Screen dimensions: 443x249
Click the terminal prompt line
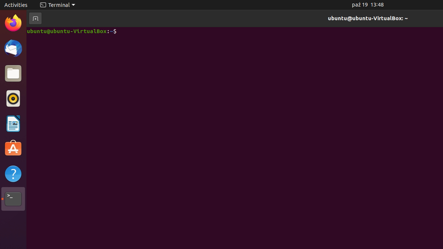pyautogui.click(x=72, y=31)
